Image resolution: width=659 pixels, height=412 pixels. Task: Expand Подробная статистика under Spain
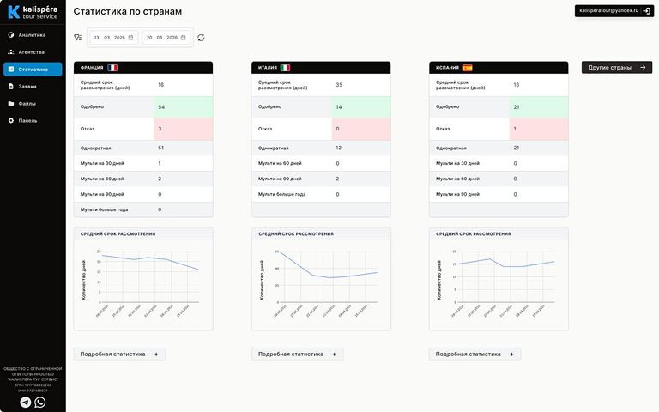click(x=475, y=354)
